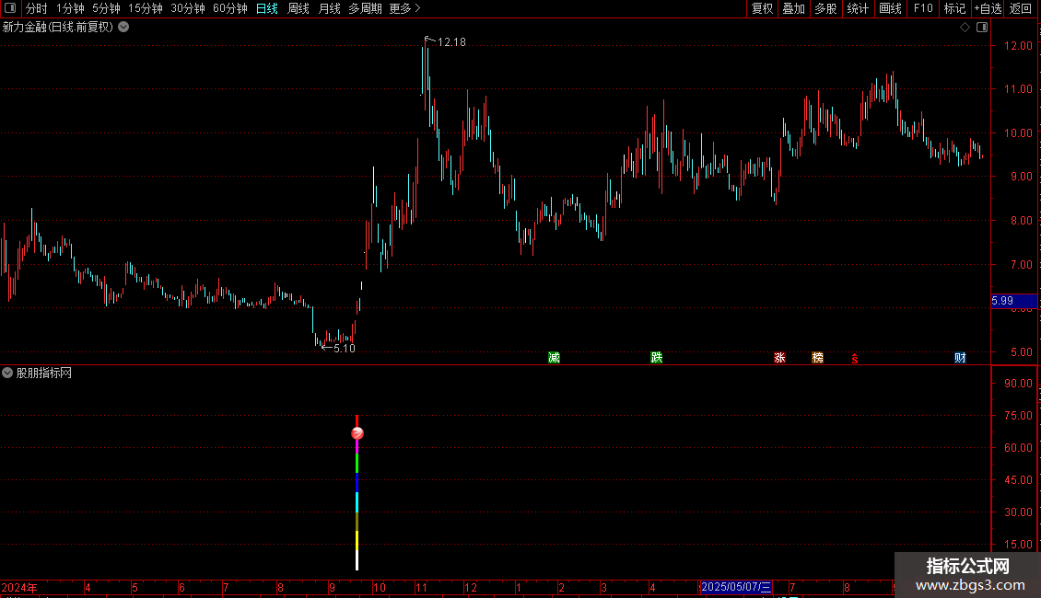Open the 复权 adjustment menu
This screenshot has width=1041, height=598.
[762, 8]
